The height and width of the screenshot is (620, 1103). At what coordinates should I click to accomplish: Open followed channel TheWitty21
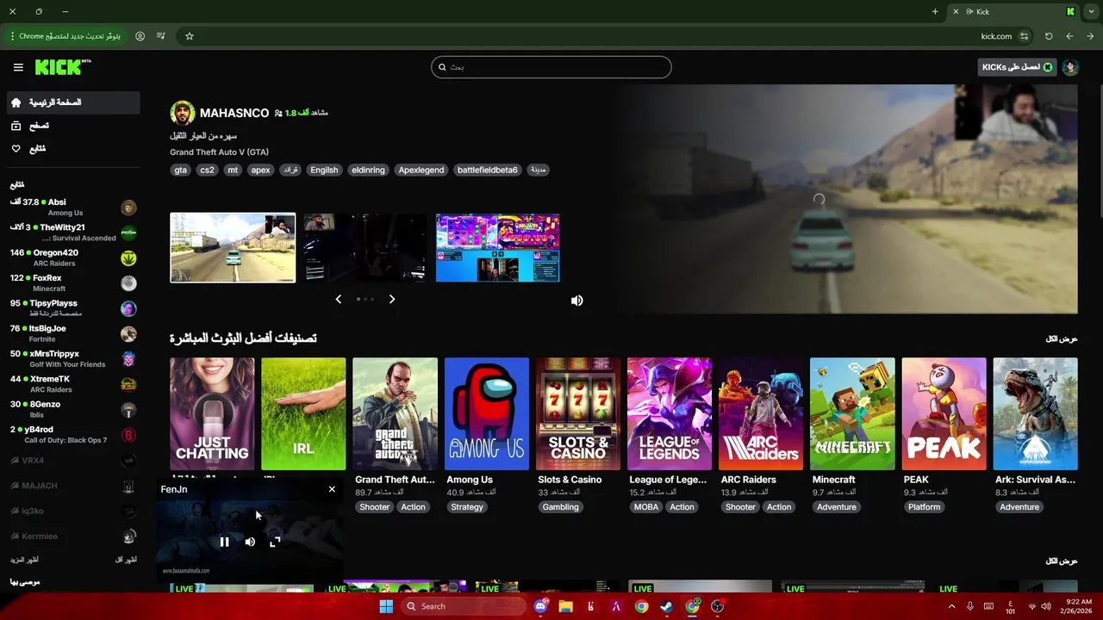[72, 232]
